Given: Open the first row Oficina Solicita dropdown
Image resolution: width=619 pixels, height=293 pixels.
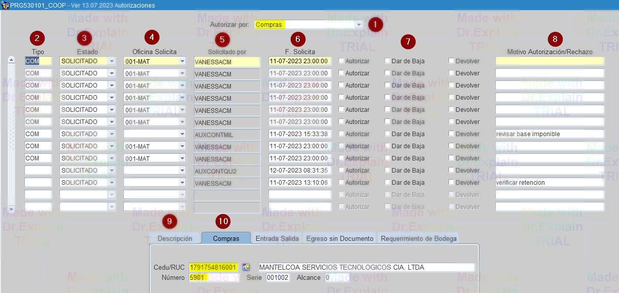Looking at the screenshot, I should [182, 61].
